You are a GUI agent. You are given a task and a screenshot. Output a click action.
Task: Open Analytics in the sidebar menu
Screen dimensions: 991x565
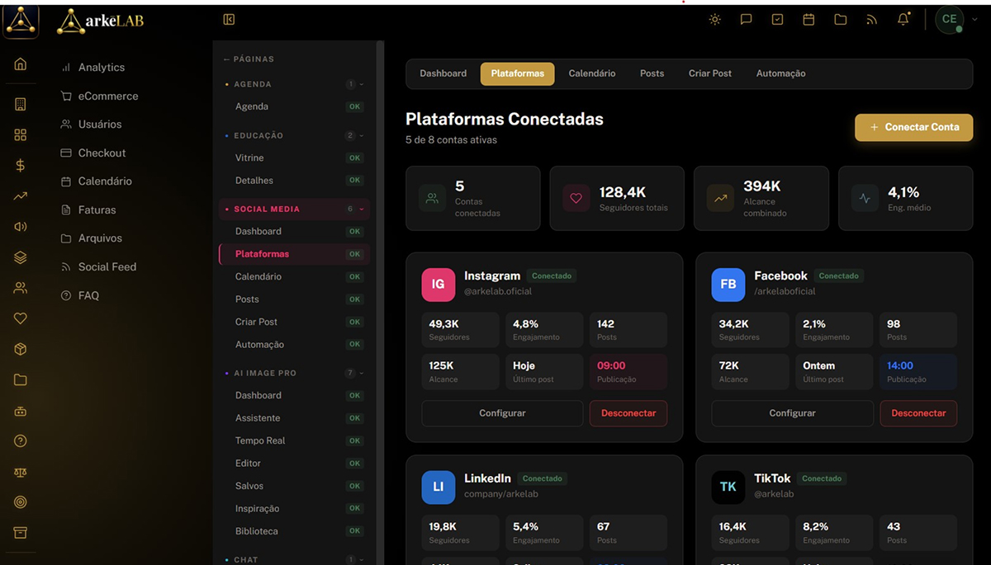coord(102,68)
